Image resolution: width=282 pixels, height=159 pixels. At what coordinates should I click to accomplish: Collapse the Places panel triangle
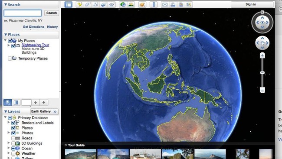[6, 34]
